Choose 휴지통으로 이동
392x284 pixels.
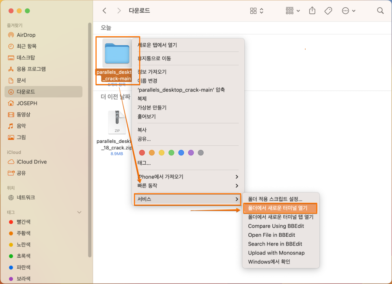click(x=188, y=58)
